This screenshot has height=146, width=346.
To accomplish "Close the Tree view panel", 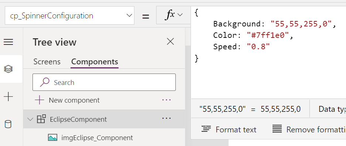I will coord(170,41).
